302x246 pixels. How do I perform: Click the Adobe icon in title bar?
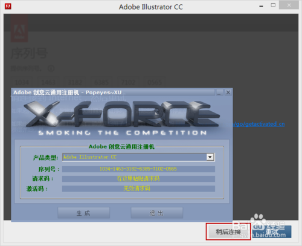8,6
